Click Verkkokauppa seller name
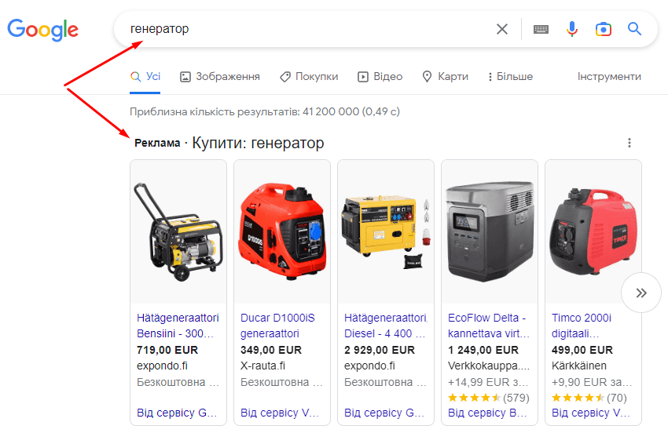The width and height of the screenshot is (668, 433). click(490, 366)
